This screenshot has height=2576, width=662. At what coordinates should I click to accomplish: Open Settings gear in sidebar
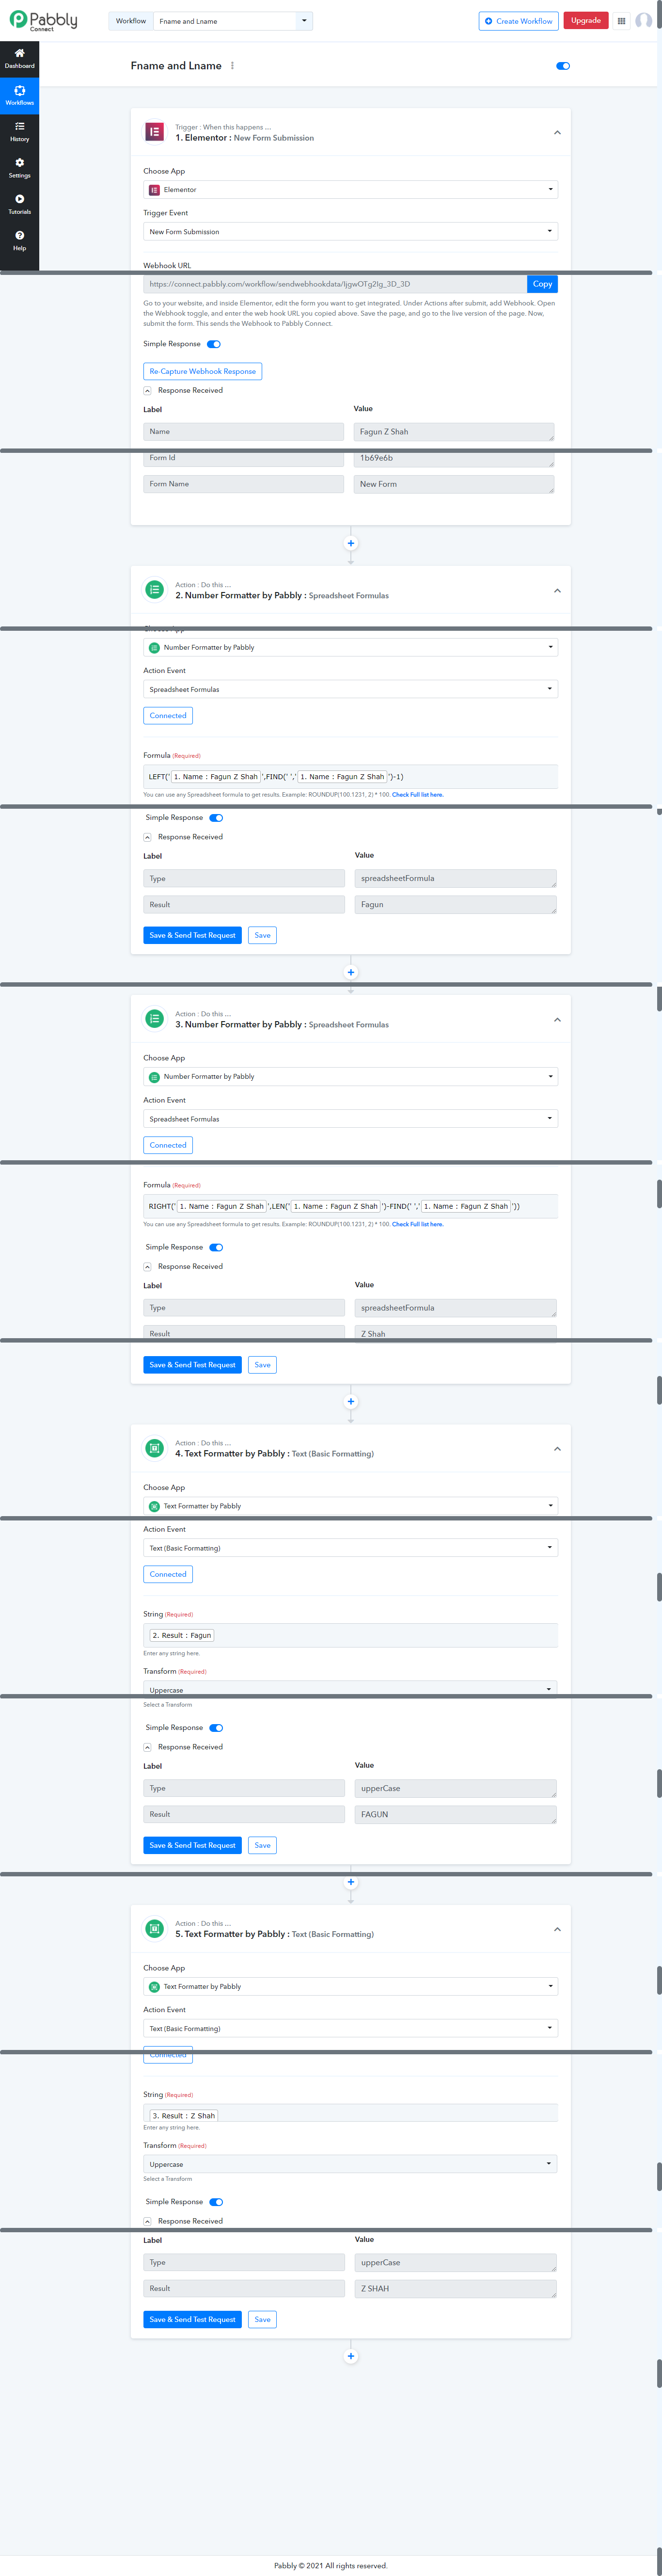tap(19, 168)
